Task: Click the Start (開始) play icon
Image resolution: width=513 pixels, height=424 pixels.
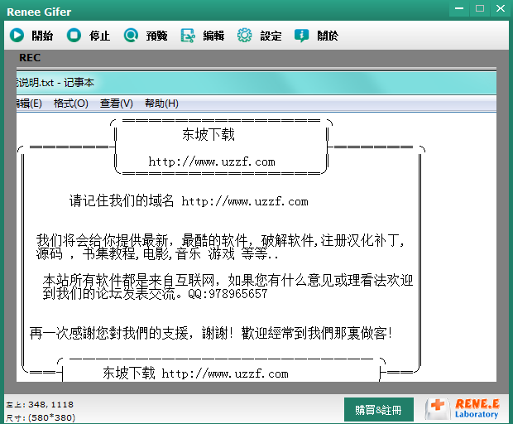Action: coord(17,36)
